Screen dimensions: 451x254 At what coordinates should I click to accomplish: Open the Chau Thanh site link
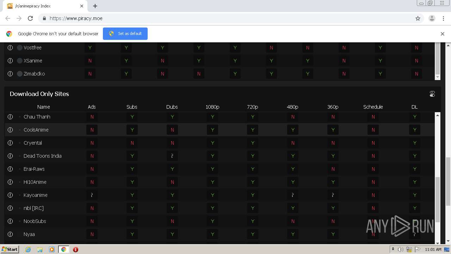coord(37,117)
